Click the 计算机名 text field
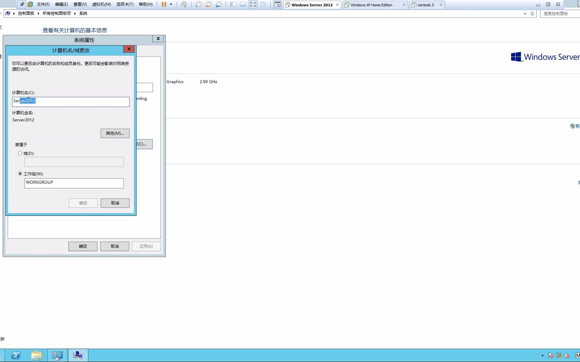 [x=71, y=102]
